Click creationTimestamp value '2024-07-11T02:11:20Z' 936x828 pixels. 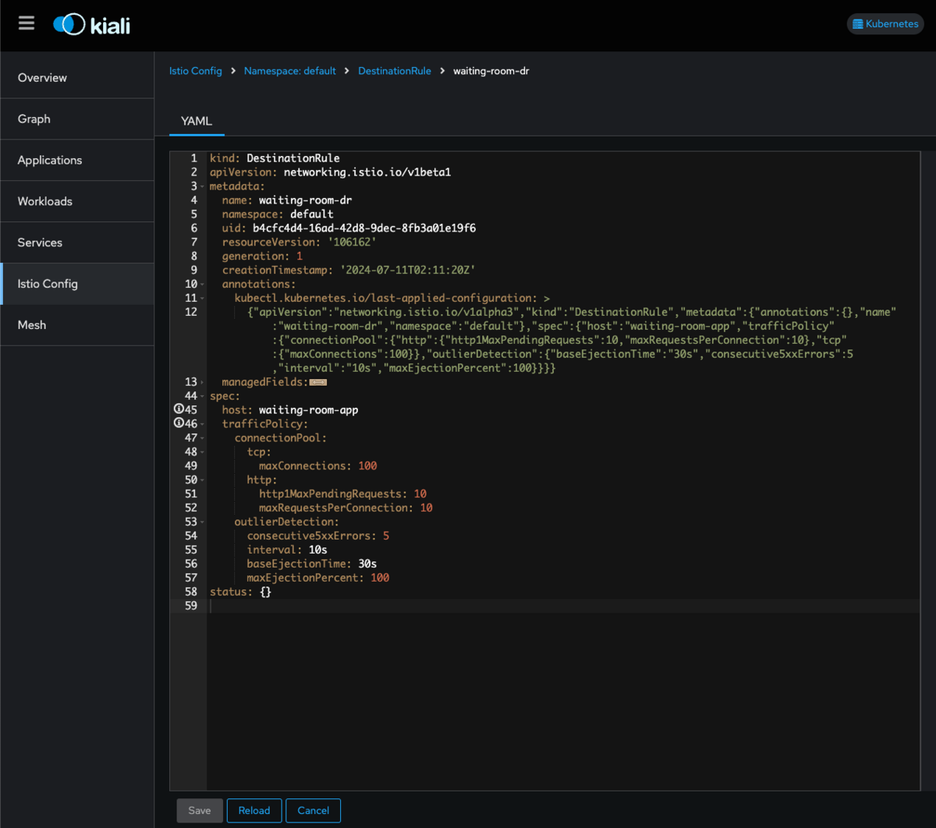[x=408, y=271]
